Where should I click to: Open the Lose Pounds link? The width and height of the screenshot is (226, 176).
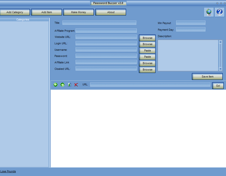tap(8, 171)
